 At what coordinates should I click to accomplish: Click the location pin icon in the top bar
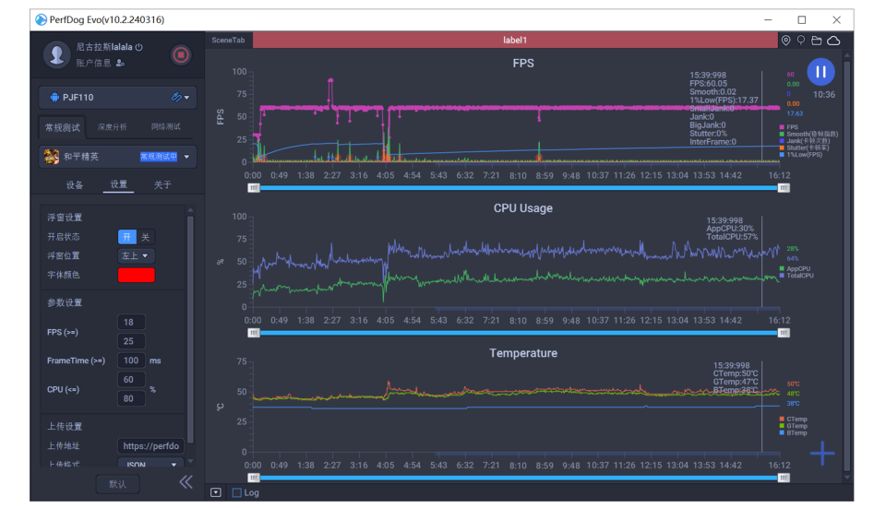[x=785, y=41]
